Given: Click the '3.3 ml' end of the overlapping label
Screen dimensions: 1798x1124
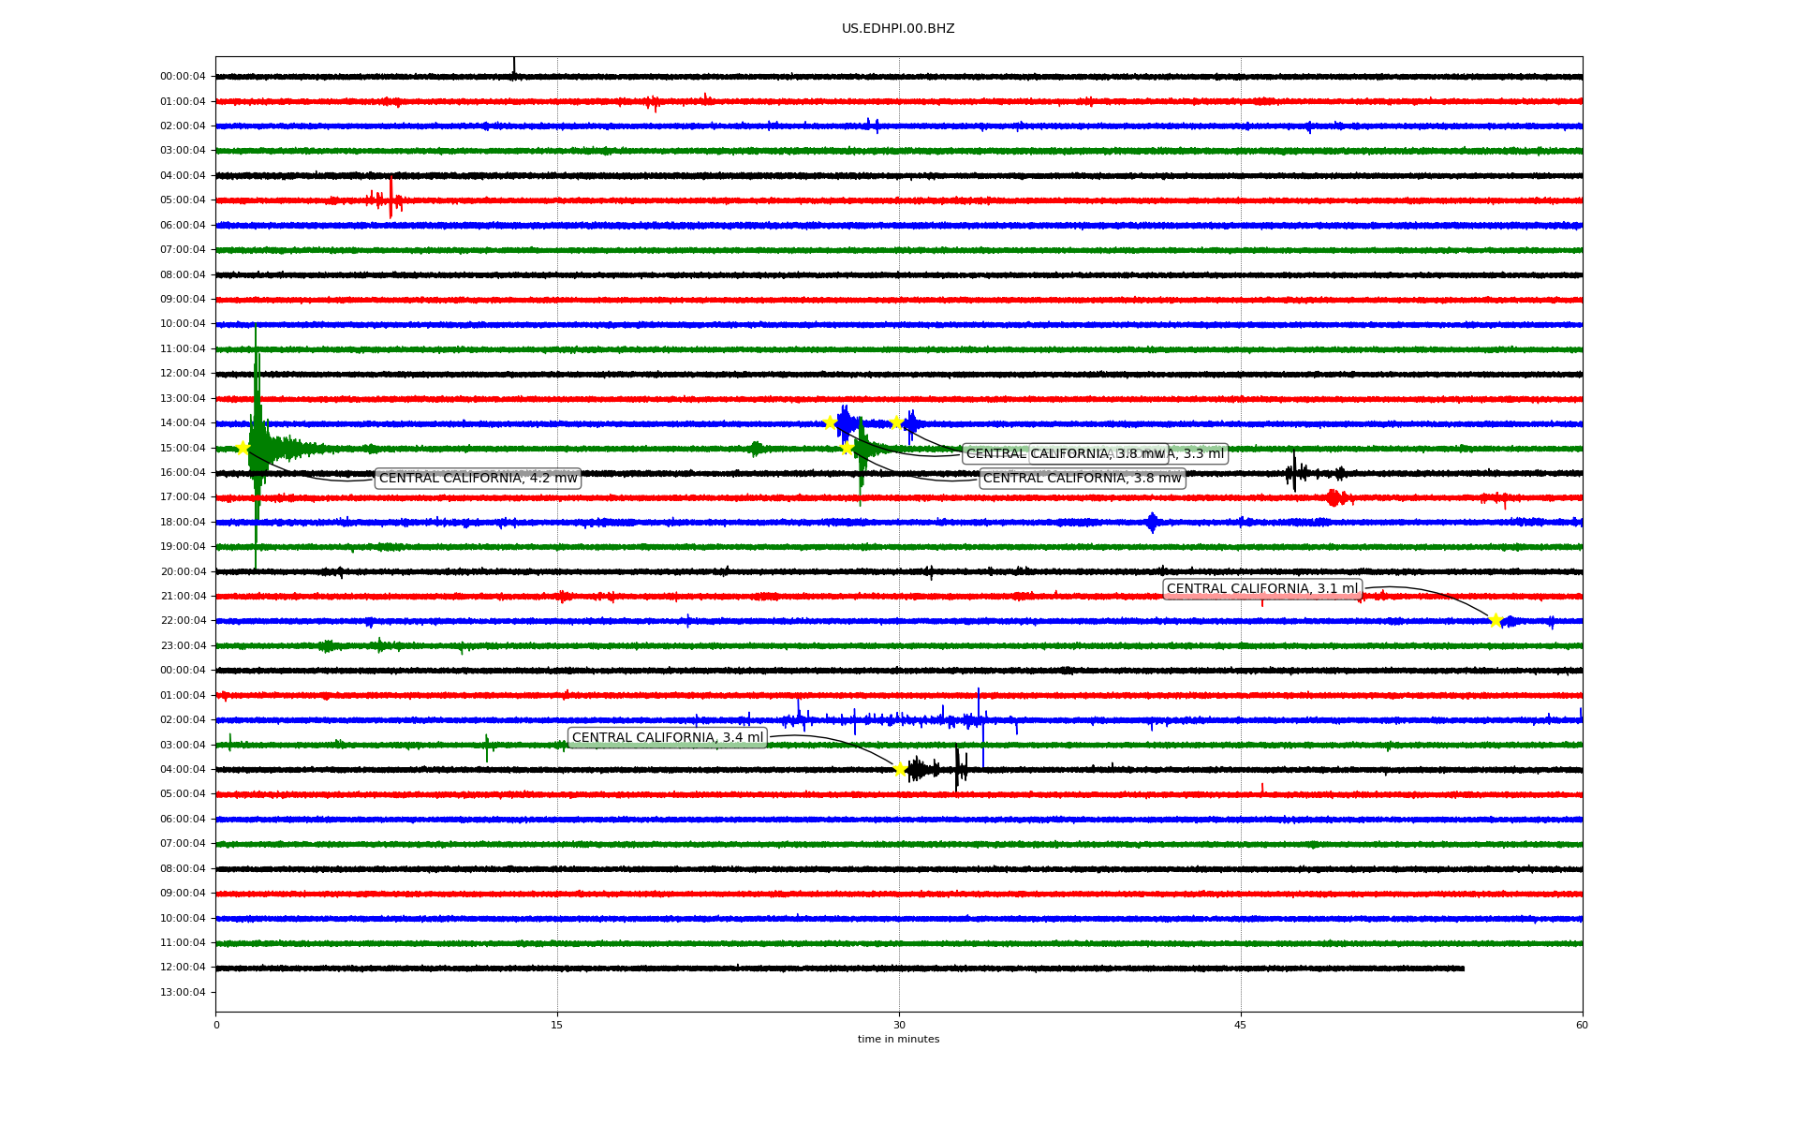Looking at the screenshot, I should point(1202,454).
